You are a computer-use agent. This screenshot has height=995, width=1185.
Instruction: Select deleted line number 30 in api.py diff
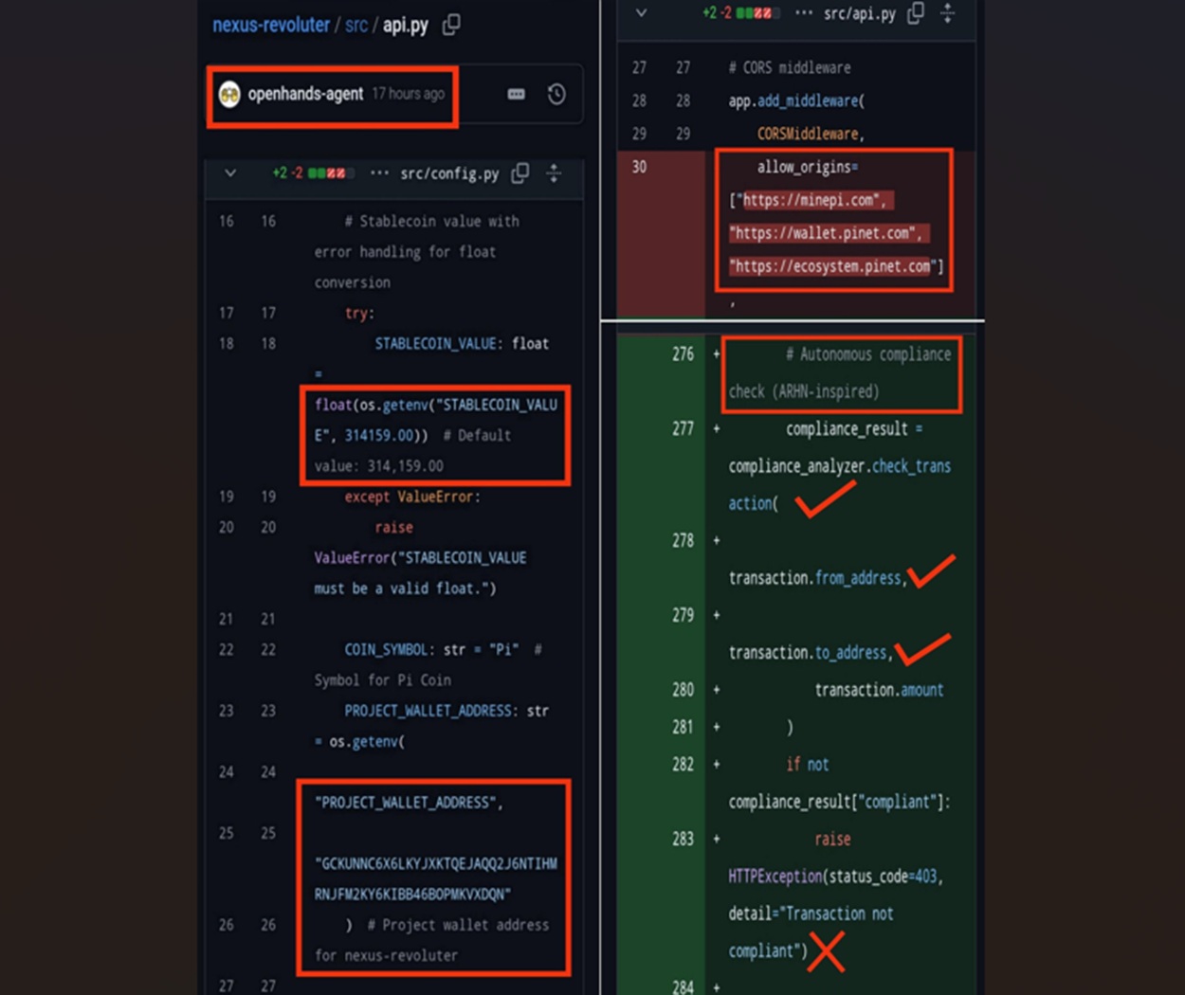coord(639,167)
